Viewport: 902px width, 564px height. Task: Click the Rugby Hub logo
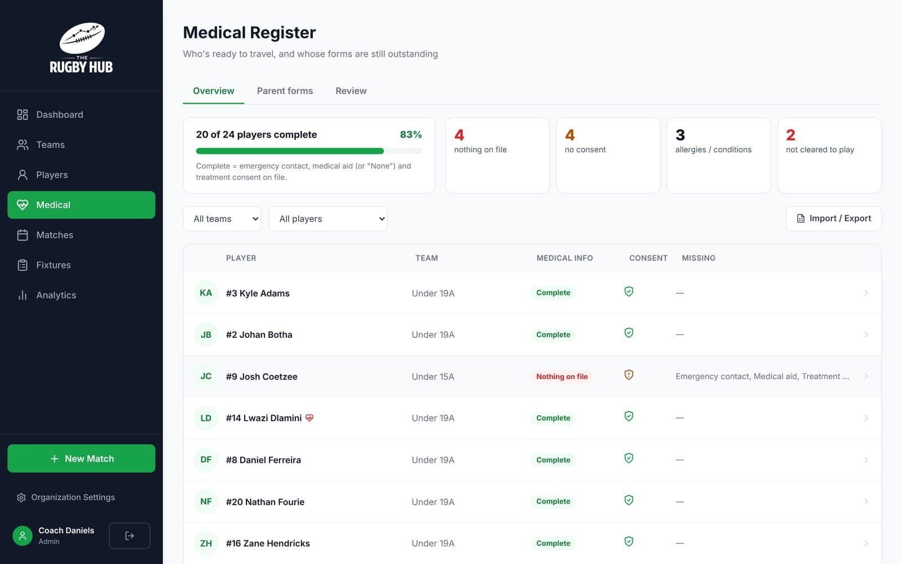[81, 48]
